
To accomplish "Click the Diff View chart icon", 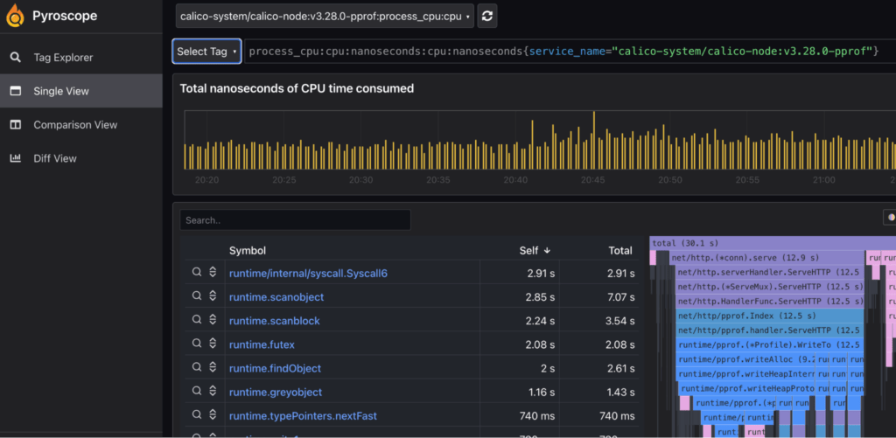I will (16, 158).
